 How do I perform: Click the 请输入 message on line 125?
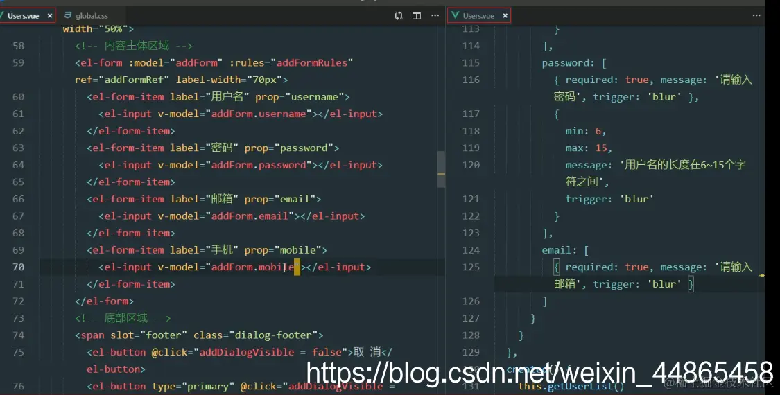point(736,267)
